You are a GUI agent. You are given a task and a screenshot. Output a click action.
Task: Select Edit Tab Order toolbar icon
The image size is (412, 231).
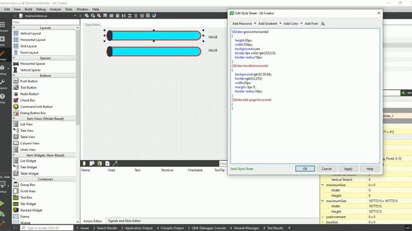[x=105, y=15]
